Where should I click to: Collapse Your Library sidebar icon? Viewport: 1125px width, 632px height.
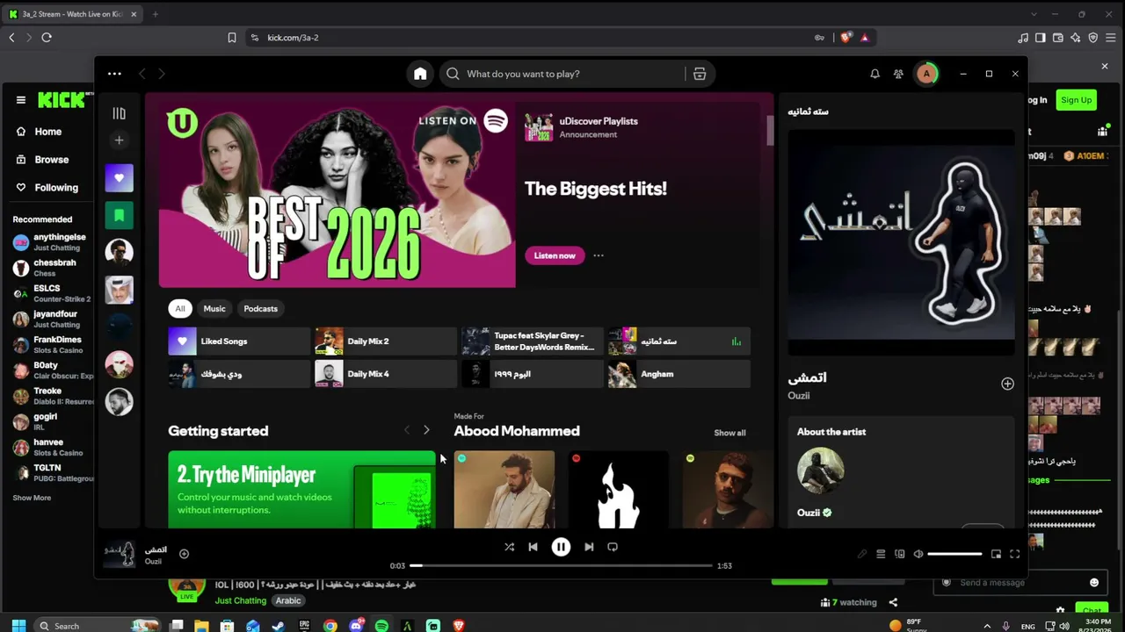tap(120, 113)
